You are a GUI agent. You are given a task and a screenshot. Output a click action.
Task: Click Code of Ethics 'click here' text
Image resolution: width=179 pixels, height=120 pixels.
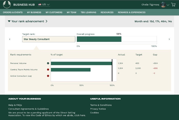(x=80, y=115)
